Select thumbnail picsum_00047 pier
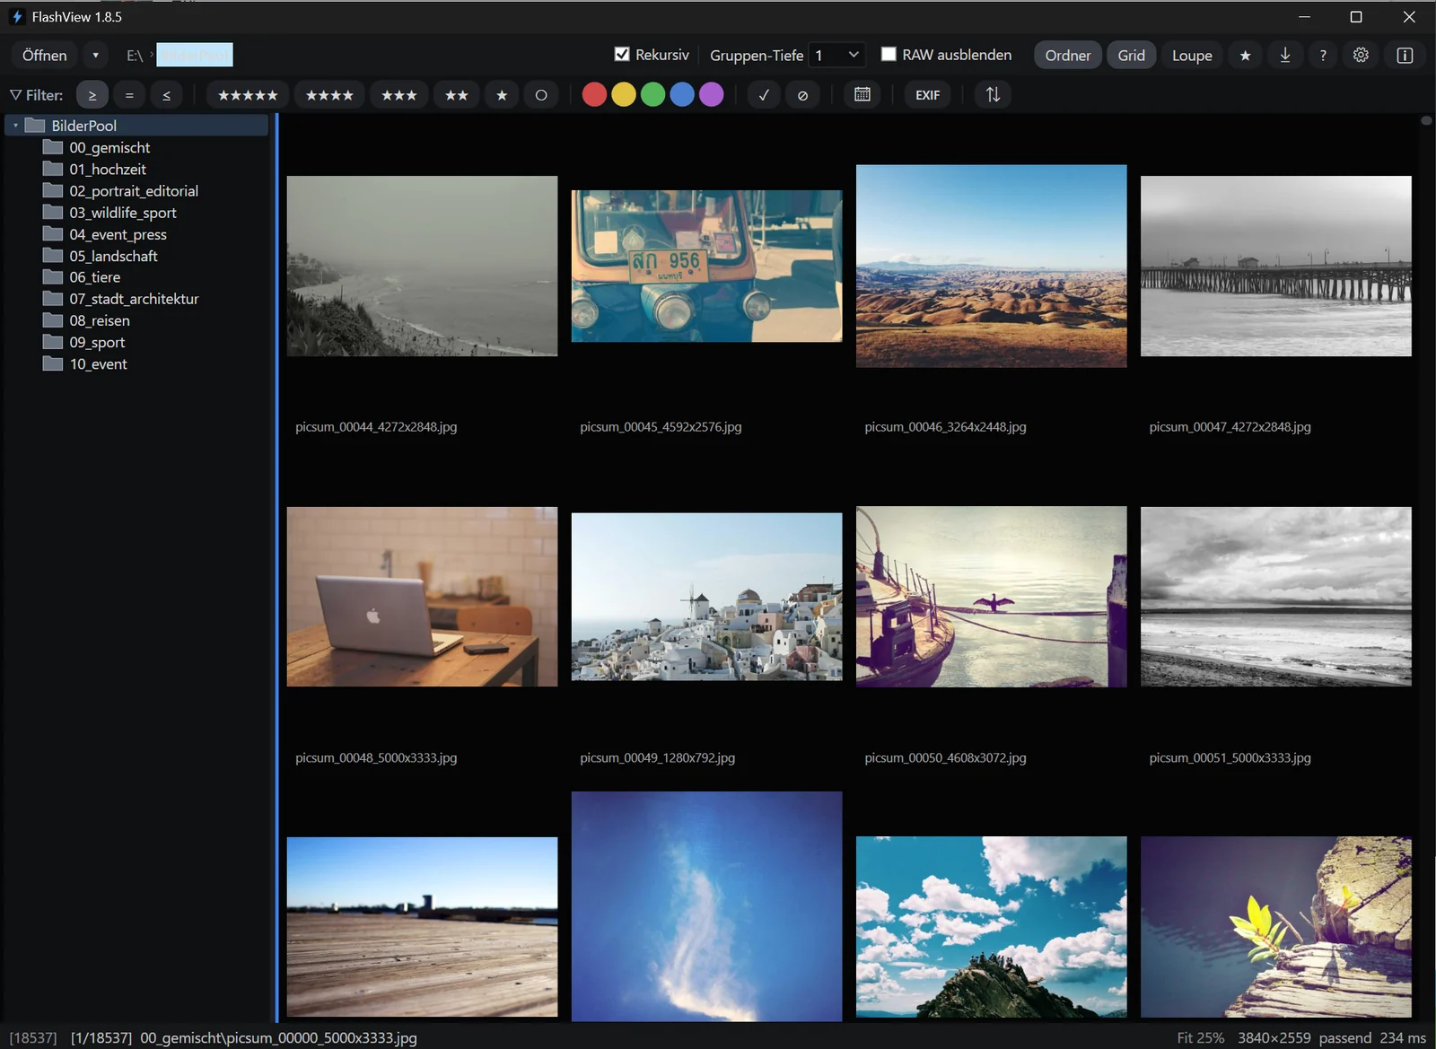Image resolution: width=1436 pixels, height=1049 pixels. (1275, 266)
